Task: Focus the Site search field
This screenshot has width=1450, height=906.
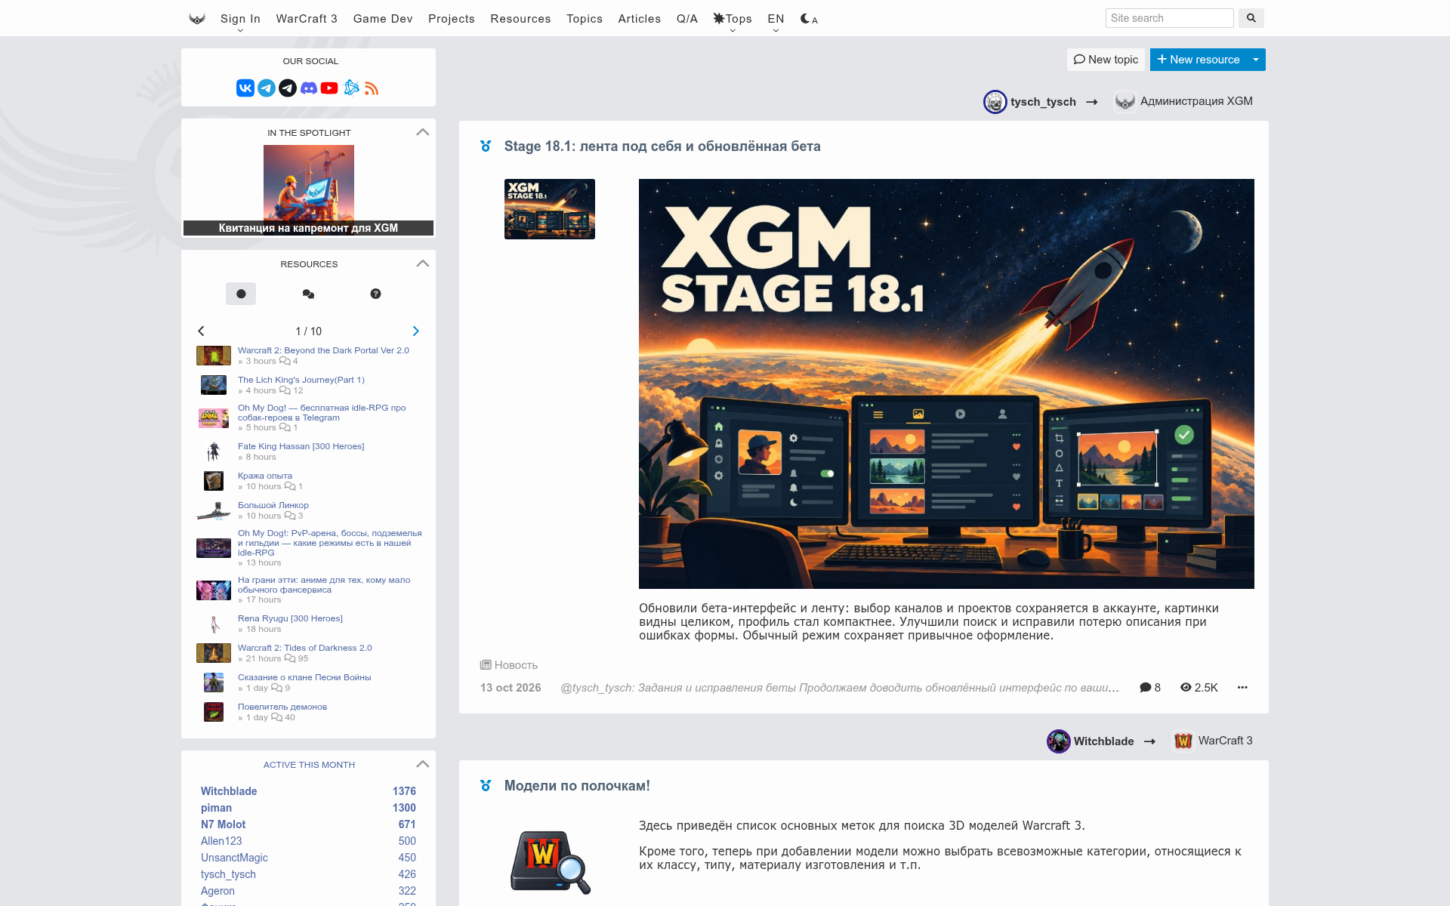Action: tap(1169, 18)
